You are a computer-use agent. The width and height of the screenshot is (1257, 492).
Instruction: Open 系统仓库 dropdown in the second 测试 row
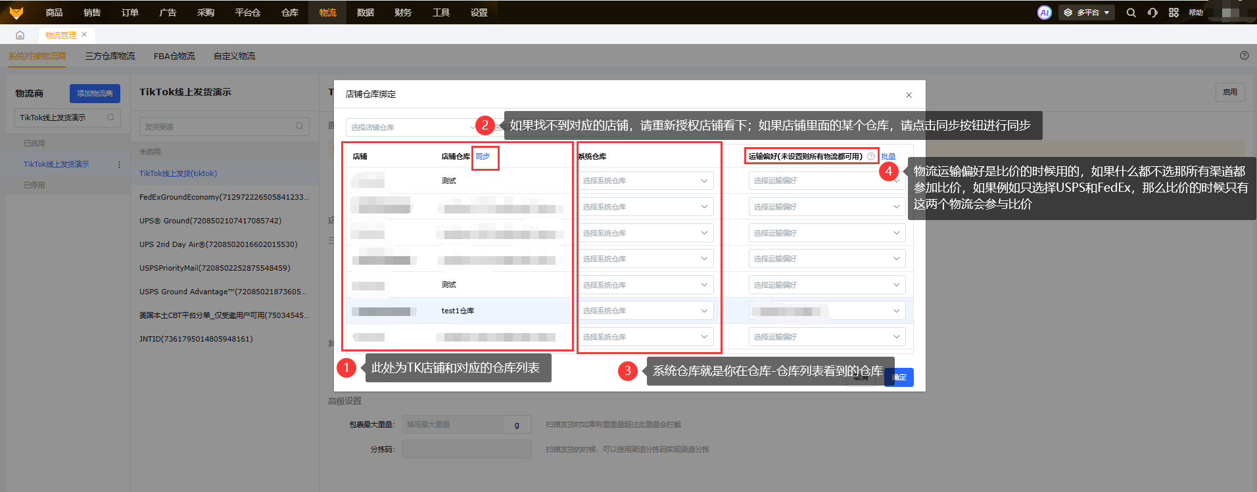click(645, 285)
